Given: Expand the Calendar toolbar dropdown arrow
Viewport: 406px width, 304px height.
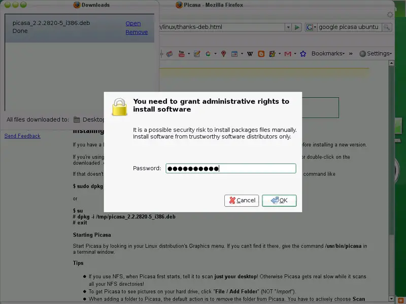Looking at the screenshot, I should (242, 54).
